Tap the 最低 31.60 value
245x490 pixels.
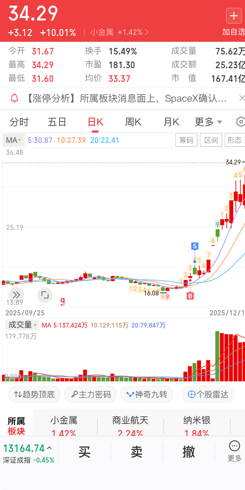pyautogui.click(x=43, y=79)
